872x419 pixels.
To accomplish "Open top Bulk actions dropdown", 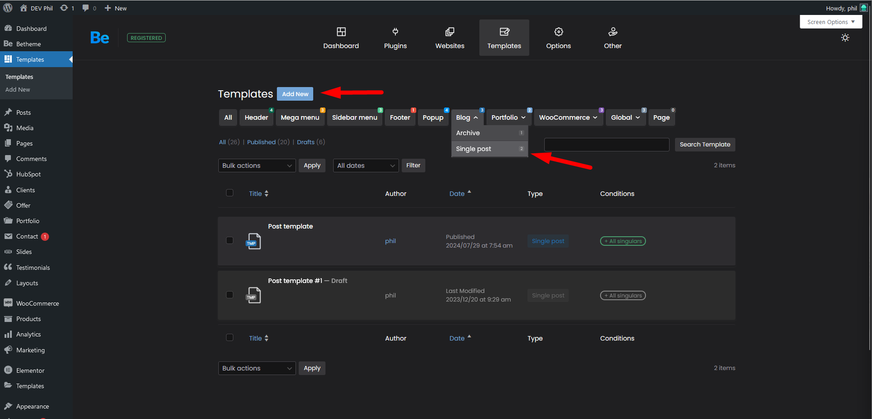I will [x=257, y=166].
